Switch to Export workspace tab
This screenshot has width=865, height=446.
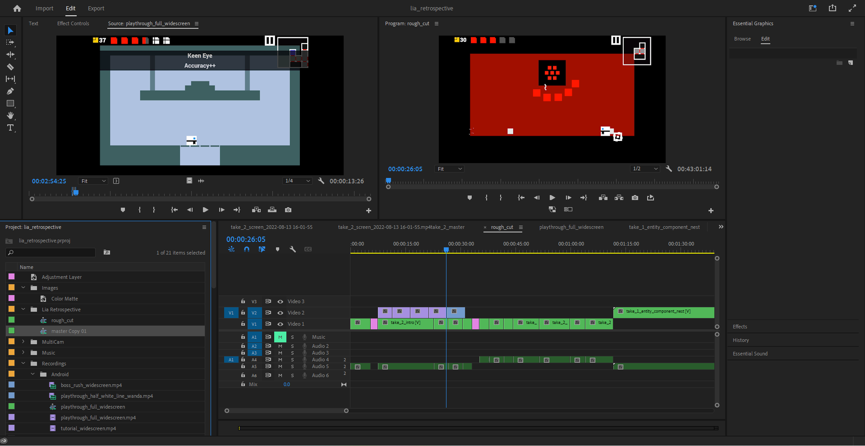96,8
